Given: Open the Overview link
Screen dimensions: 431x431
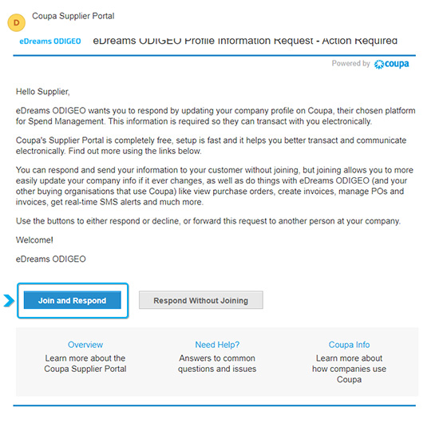Looking at the screenshot, I should 85,345.
